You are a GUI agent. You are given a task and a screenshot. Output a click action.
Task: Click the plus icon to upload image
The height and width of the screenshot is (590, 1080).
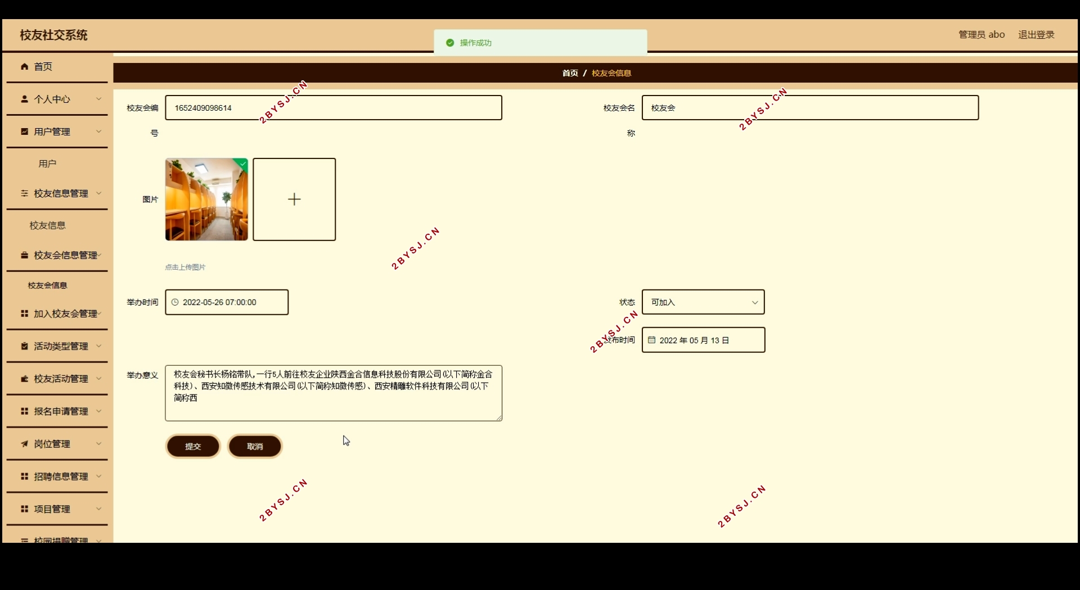tap(294, 199)
